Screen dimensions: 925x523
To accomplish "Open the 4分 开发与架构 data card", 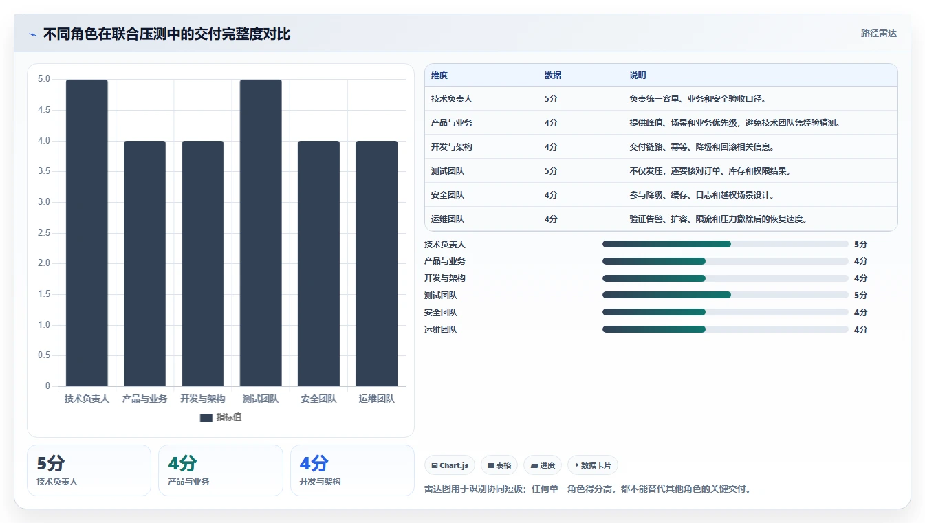I will 352,471.
